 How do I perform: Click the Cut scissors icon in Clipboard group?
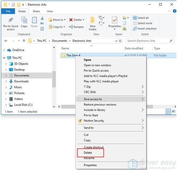[x=42, y=18]
